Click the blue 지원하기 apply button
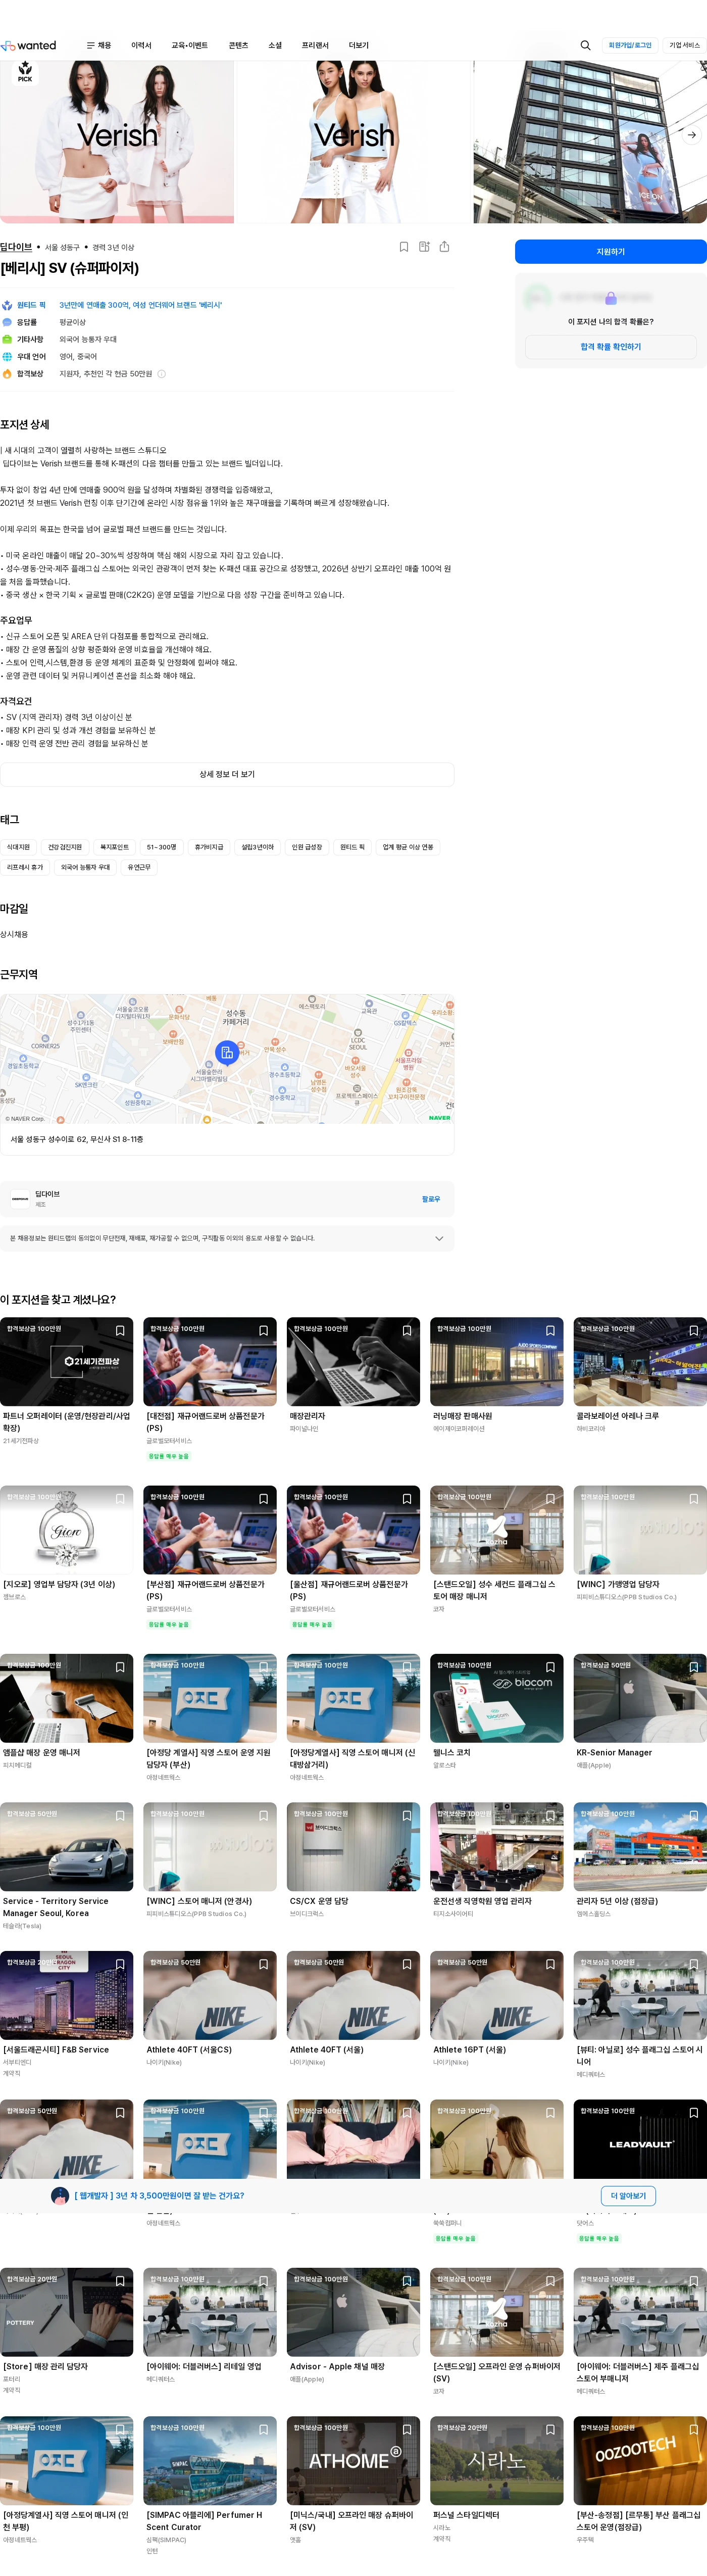The image size is (707, 2576). (x=611, y=252)
